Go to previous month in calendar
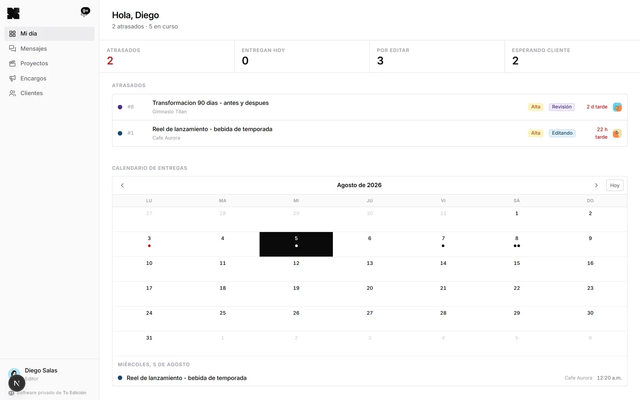The width and height of the screenshot is (640, 400). pyautogui.click(x=122, y=185)
